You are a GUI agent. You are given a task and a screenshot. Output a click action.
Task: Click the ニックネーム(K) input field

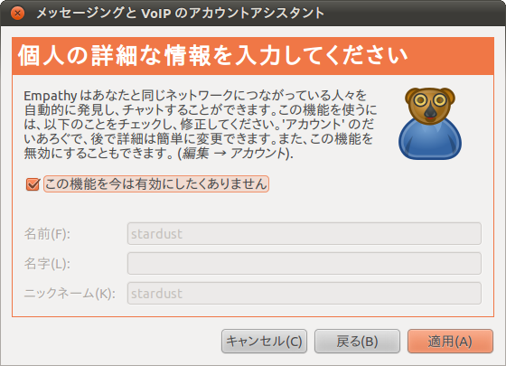pyautogui.click(x=305, y=293)
